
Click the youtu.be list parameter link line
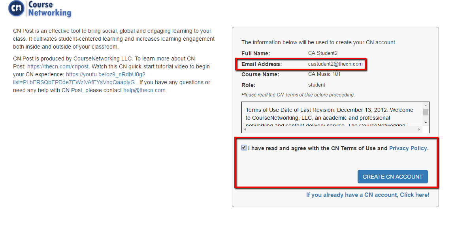point(74,82)
